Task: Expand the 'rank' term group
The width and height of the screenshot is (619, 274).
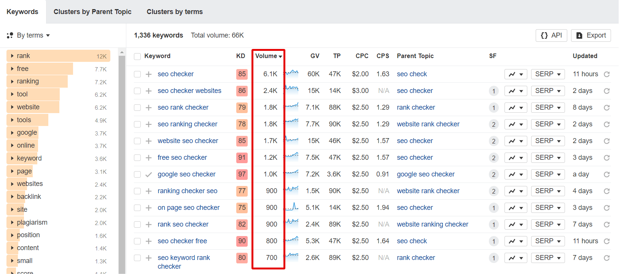Action: (13, 56)
